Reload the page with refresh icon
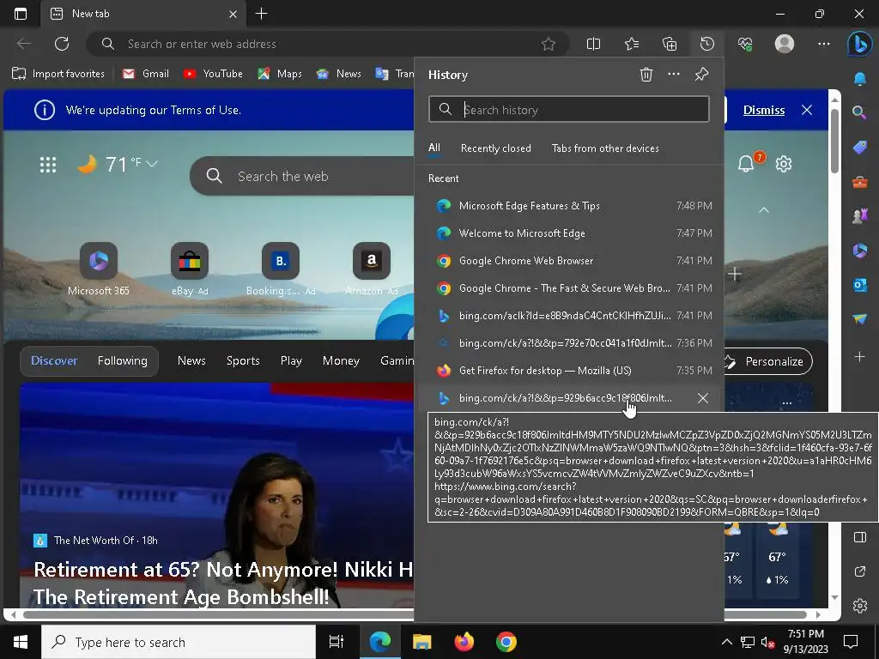 tap(62, 44)
